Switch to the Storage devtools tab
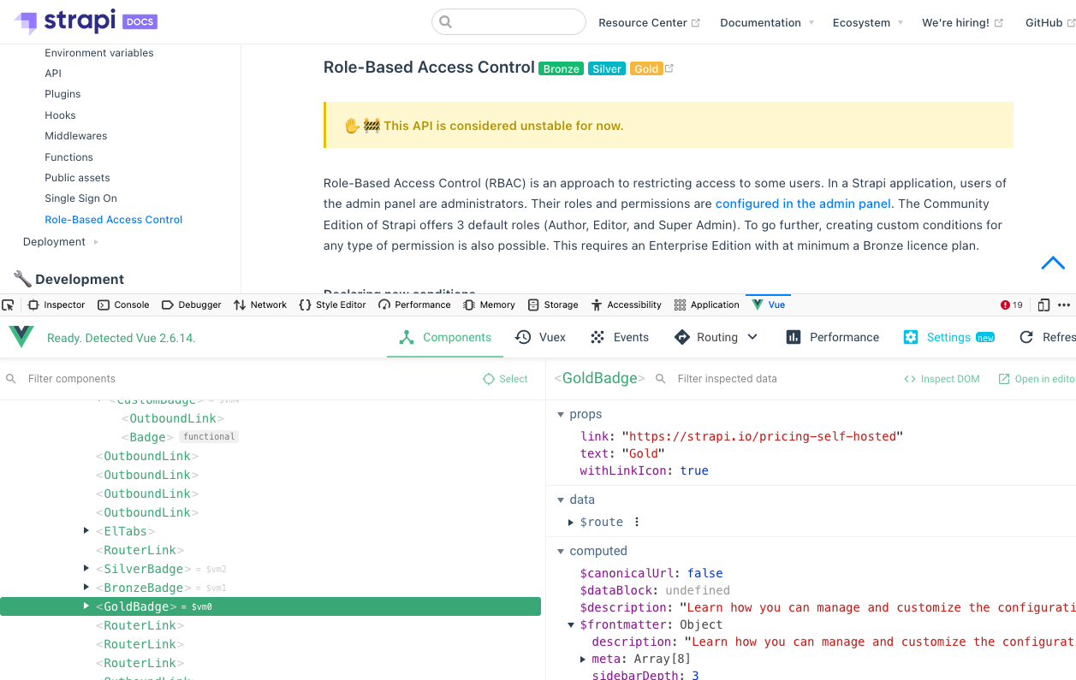The width and height of the screenshot is (1076, 680). pos(553,305)
